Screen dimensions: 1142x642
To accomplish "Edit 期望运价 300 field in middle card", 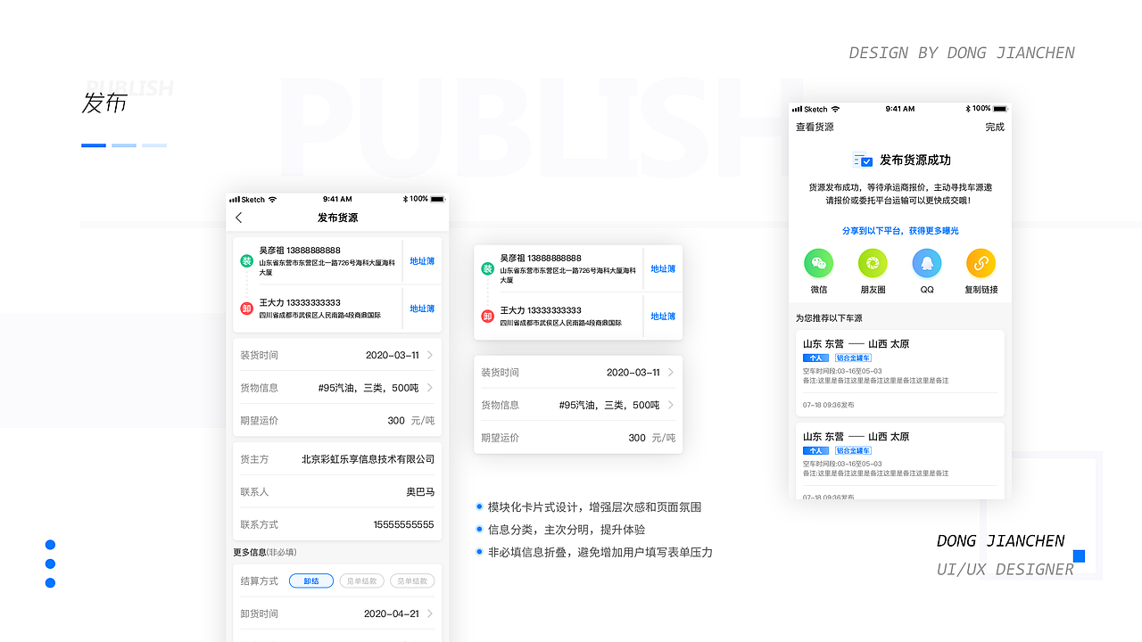I will click(x=578, y=438).
